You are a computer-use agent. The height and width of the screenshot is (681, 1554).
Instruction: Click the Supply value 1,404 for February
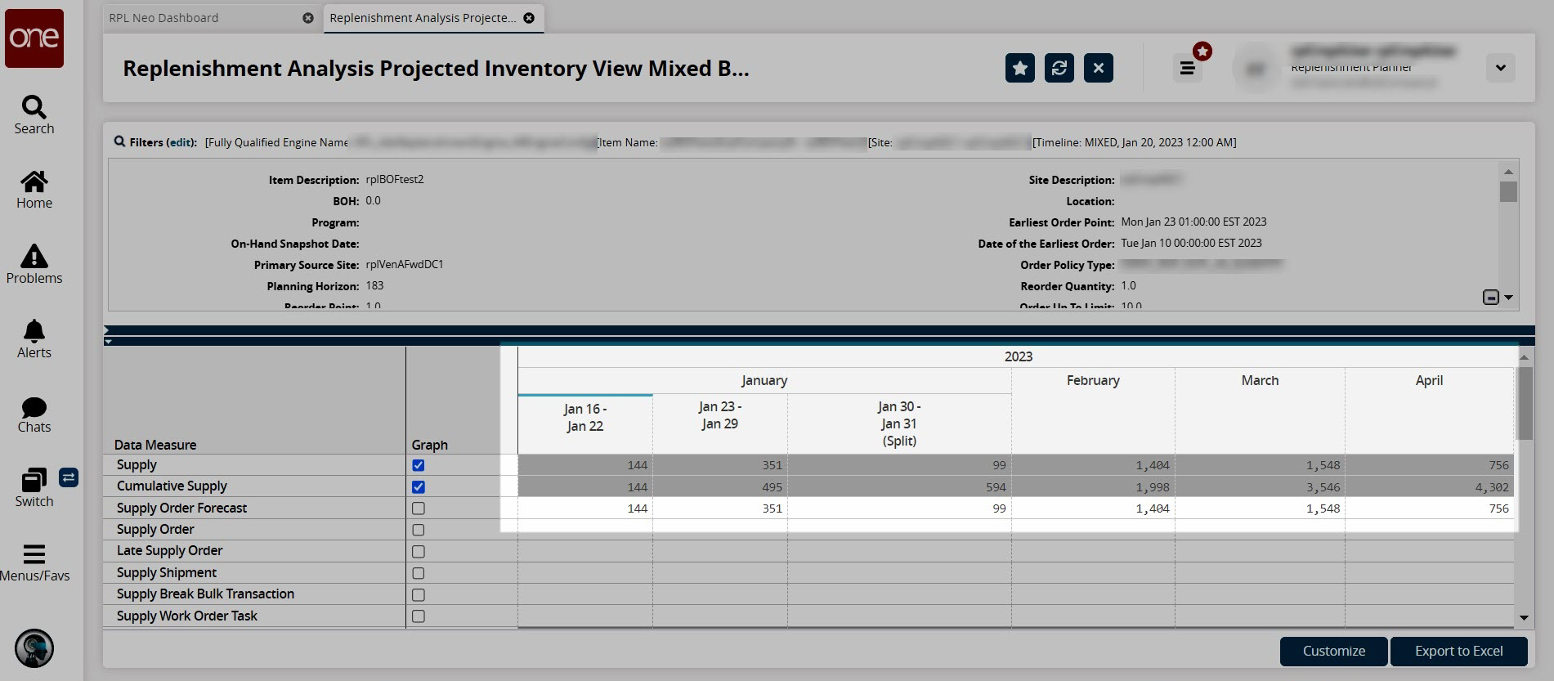(x=1152, y=465)
